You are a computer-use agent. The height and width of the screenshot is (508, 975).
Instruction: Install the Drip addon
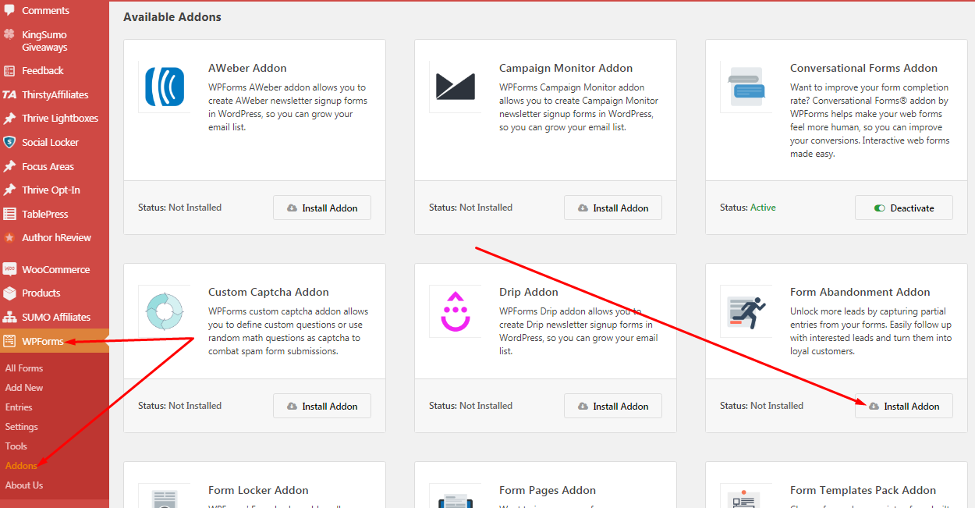coord(612,407)
